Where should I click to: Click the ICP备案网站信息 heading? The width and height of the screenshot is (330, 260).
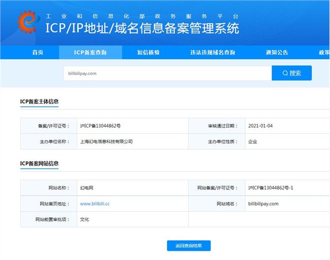tap(39, 163)
